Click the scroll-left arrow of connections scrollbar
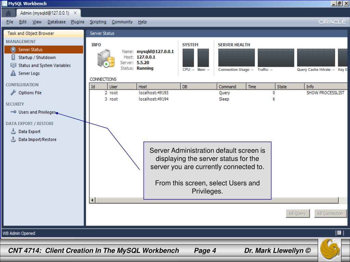Screen dimensions: 350x262 92,200
